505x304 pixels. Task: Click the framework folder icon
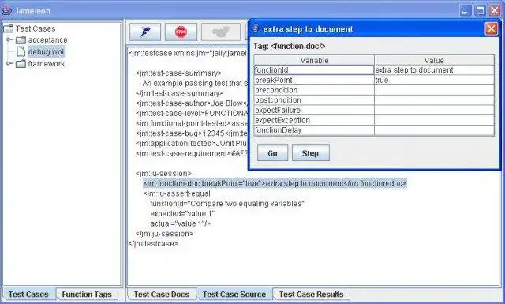(x=21, y=64)
